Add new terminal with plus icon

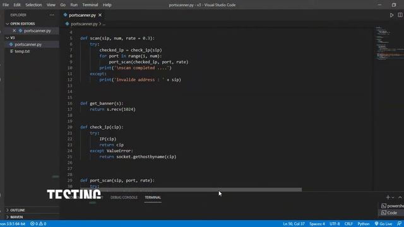388,197
